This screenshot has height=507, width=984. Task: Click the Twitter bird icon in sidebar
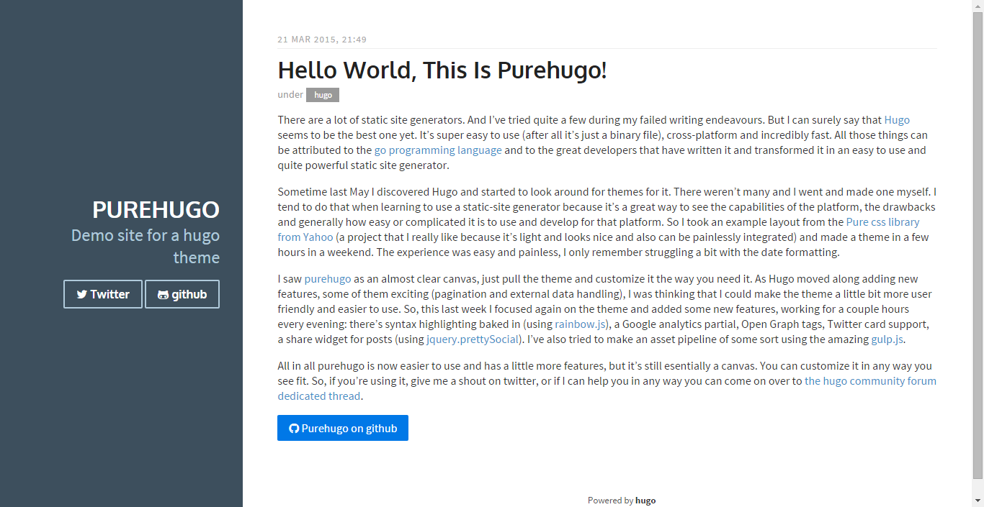pyautogui.click(x=82, y=294)
